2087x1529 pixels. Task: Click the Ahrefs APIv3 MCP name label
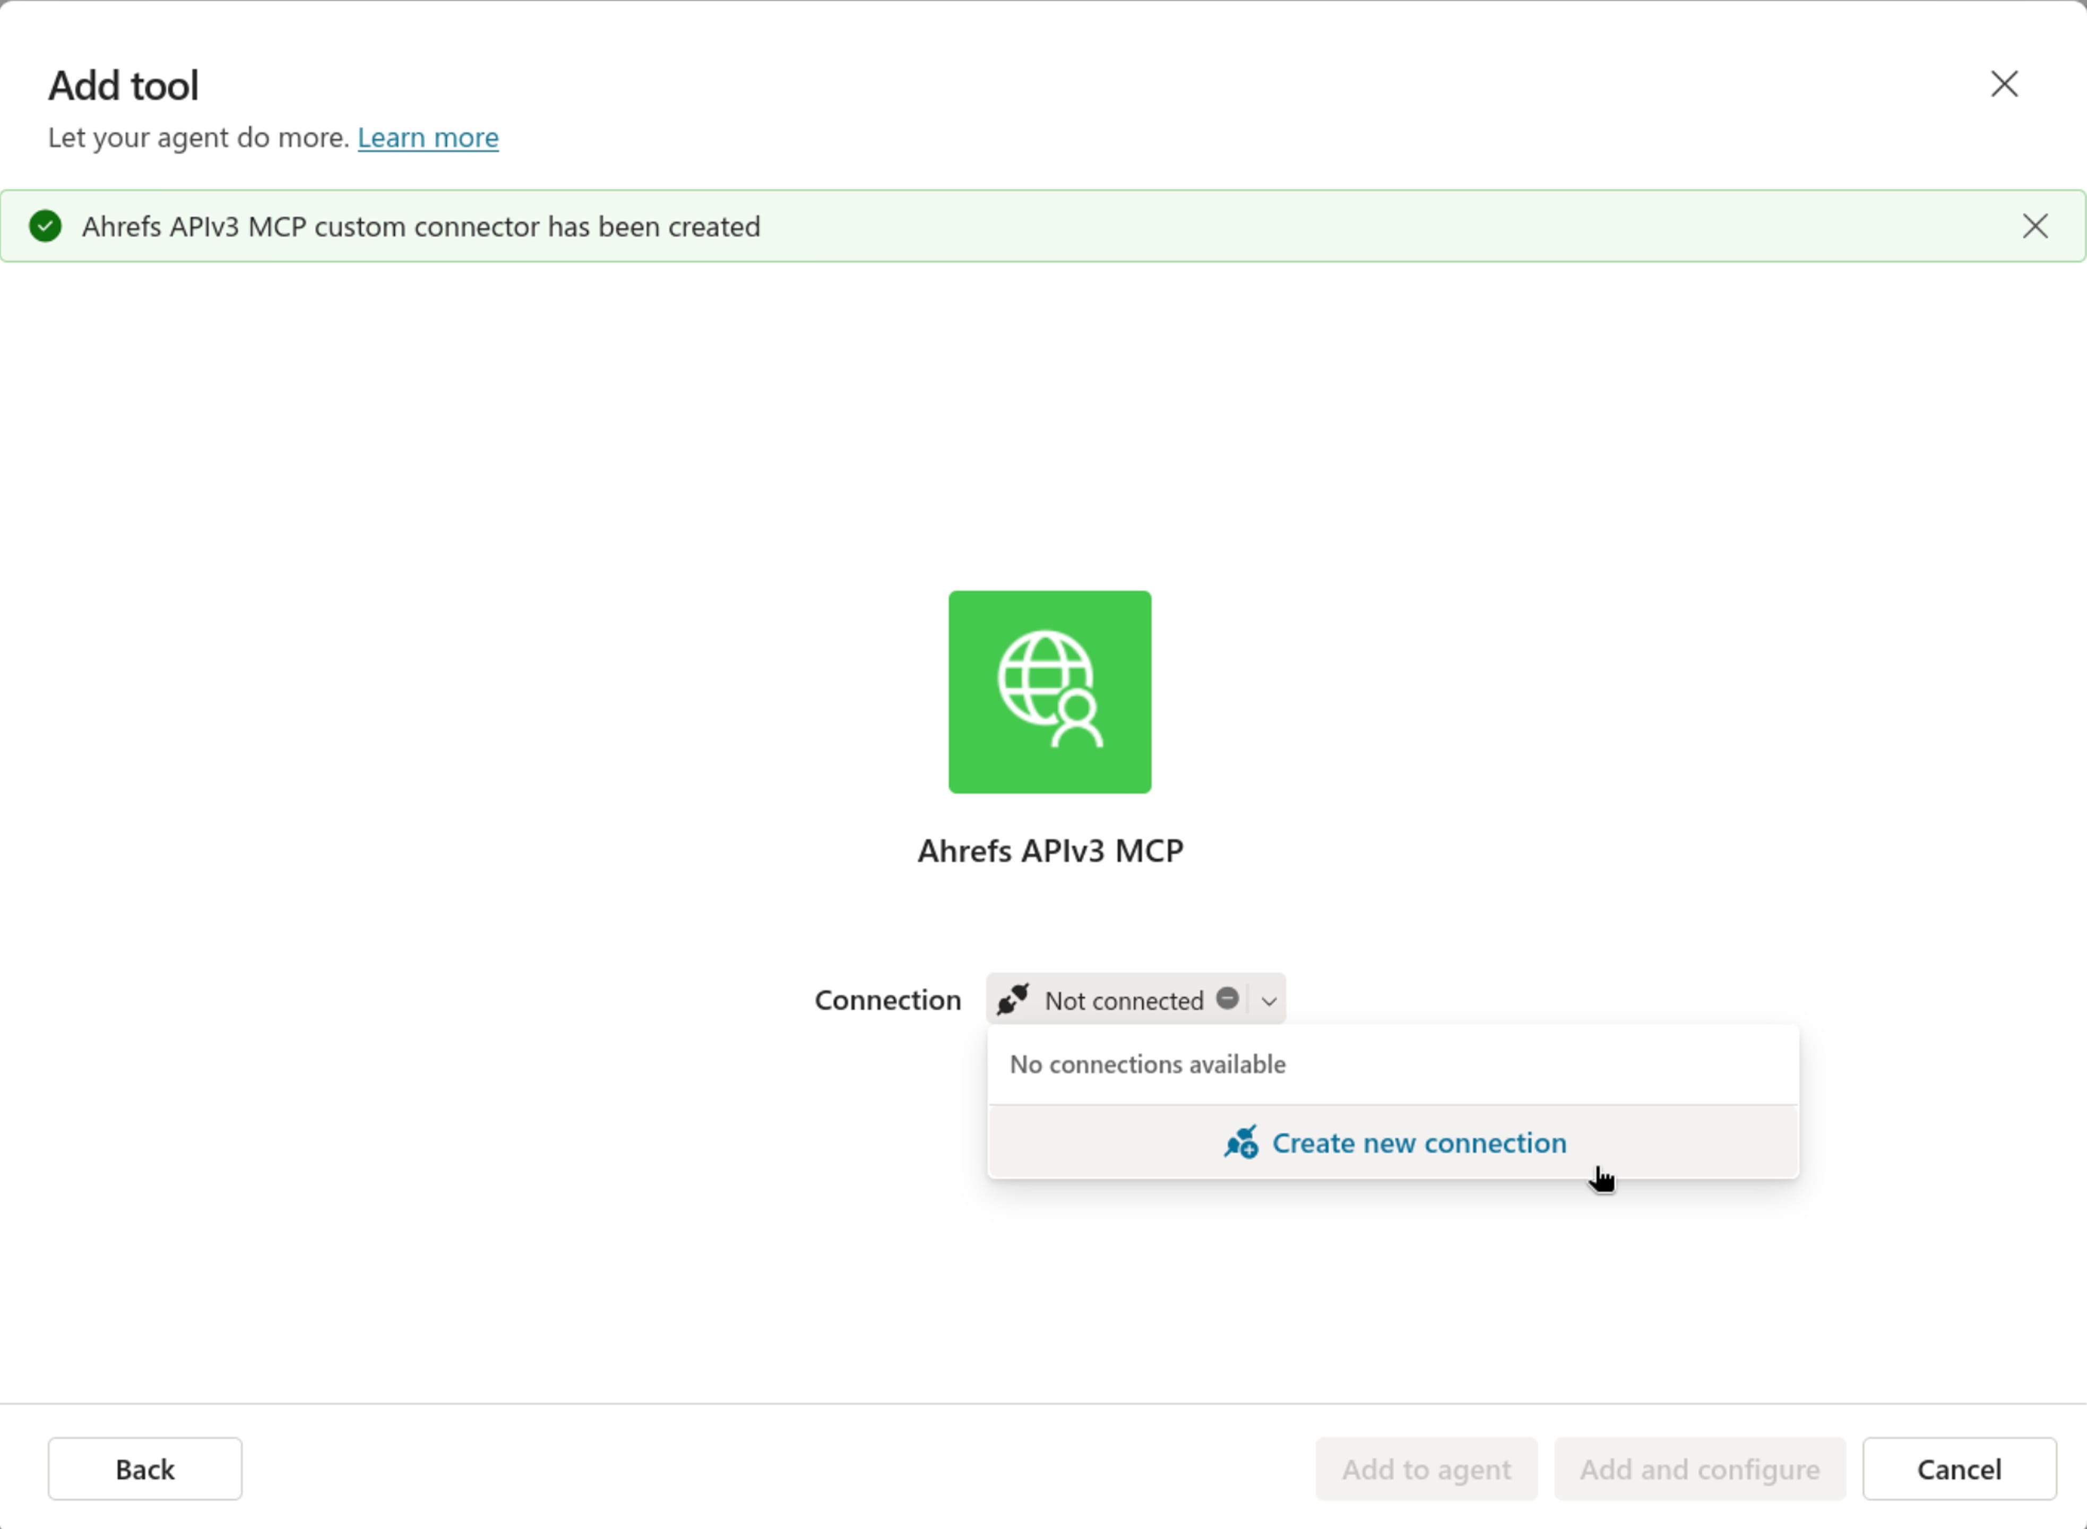[1049, 851]
